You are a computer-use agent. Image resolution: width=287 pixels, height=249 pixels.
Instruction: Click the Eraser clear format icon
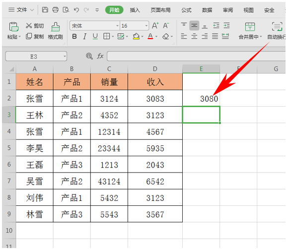pyautogui.click(x=166, y=36)
